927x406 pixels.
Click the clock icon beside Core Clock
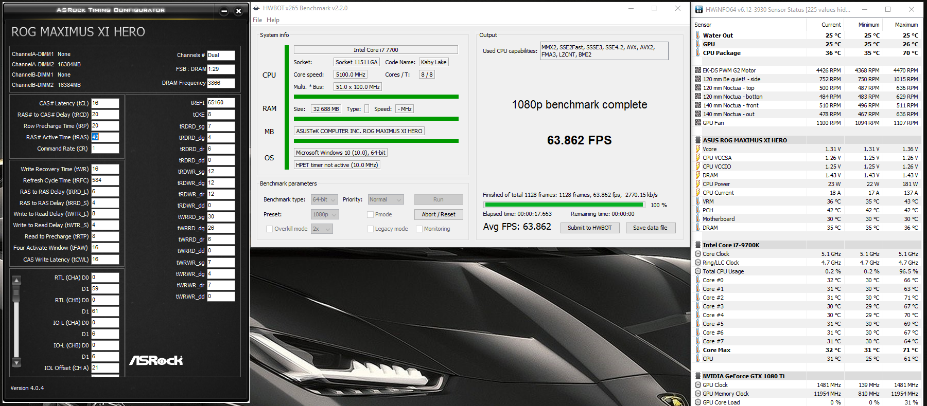click(698, 253)
